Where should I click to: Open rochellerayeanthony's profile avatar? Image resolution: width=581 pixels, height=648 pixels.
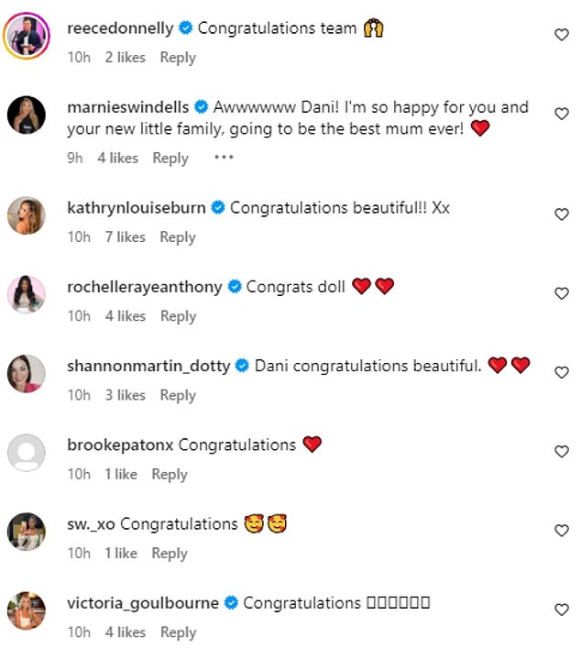coord(27,294)
